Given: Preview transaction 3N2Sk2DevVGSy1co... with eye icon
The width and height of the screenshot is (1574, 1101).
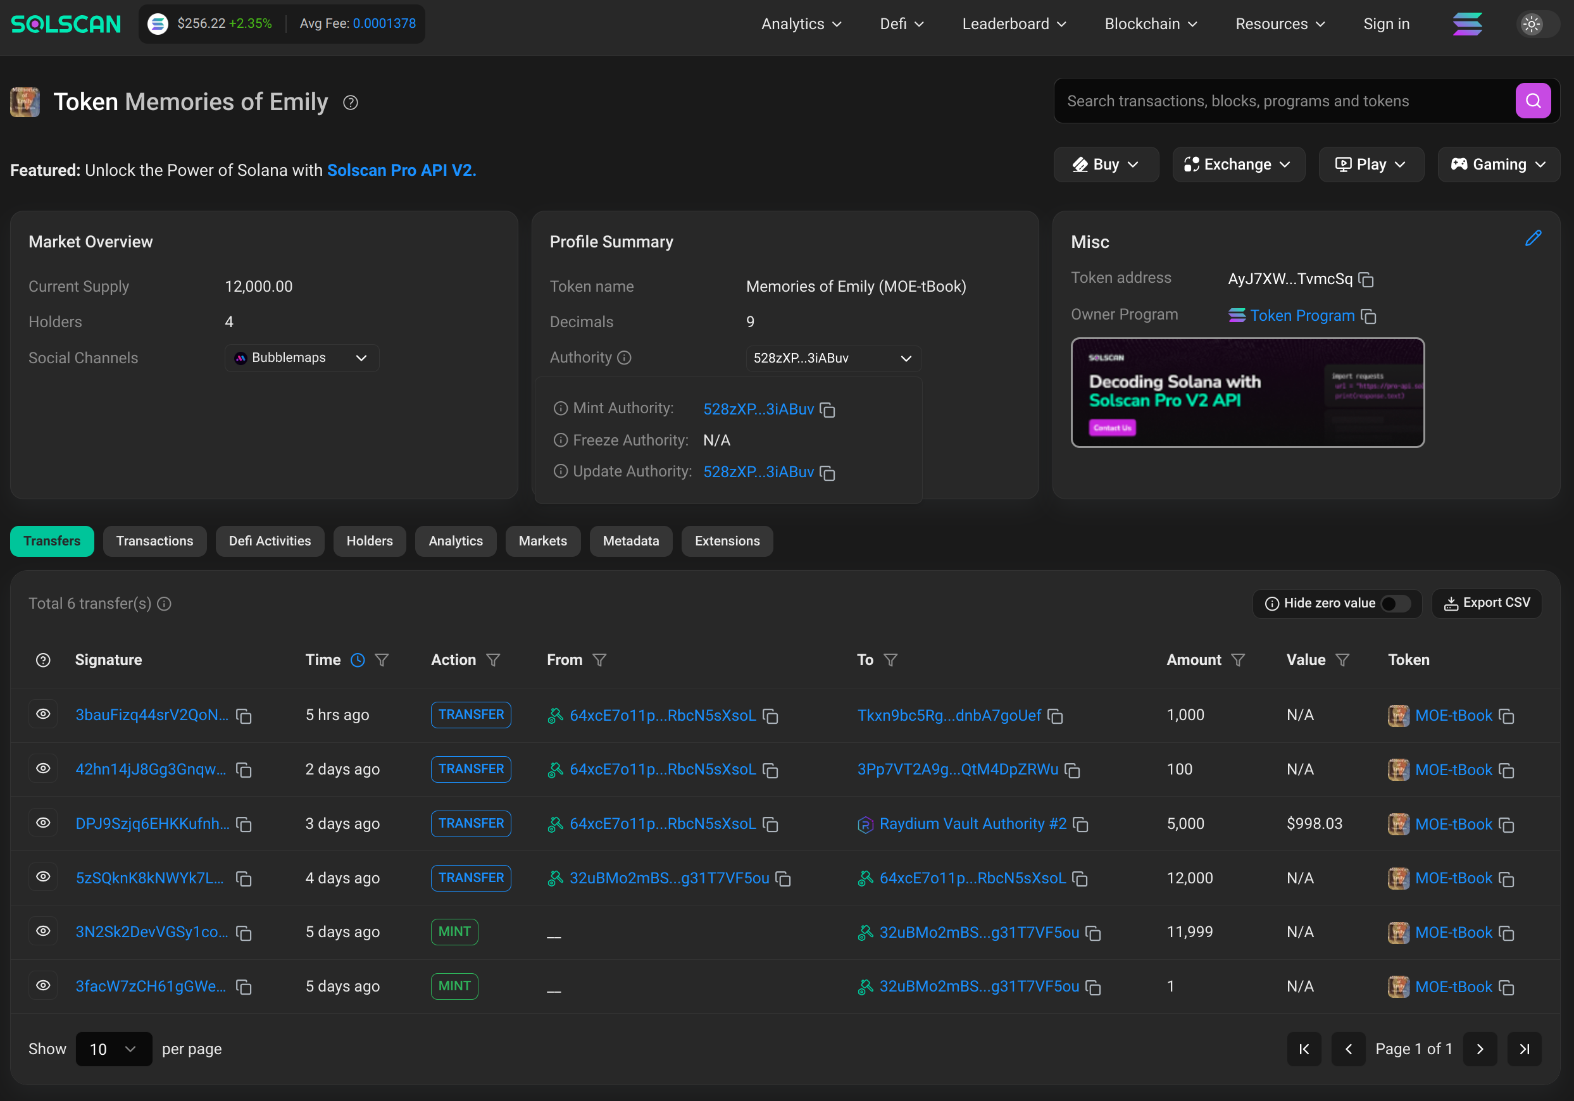Looking at the screenshot, I should pos(42,931).
